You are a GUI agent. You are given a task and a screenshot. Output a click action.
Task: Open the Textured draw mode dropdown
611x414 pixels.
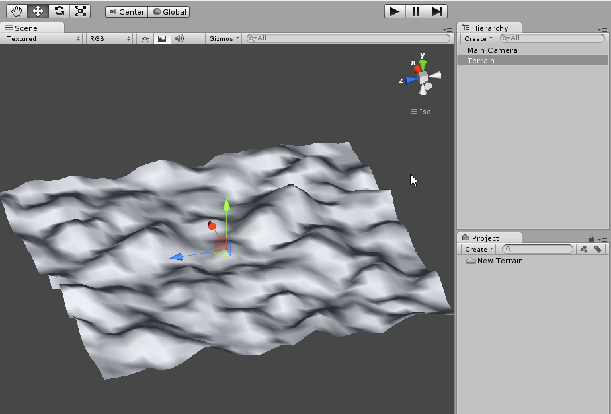click(44, 38)
